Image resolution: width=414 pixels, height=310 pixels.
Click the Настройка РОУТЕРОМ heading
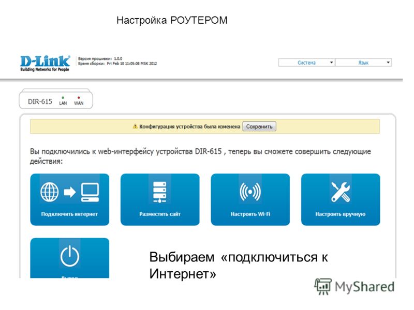click(172, 20)
